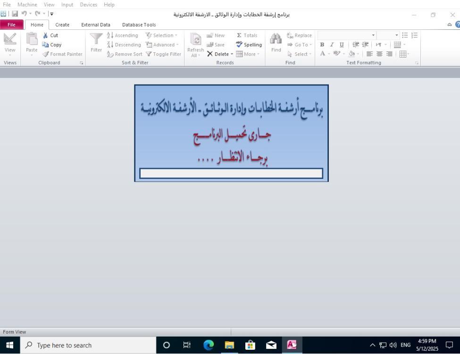This screenshot has width=460, height=354.
Task: Click Remove Sort
Action: point(125,54)
